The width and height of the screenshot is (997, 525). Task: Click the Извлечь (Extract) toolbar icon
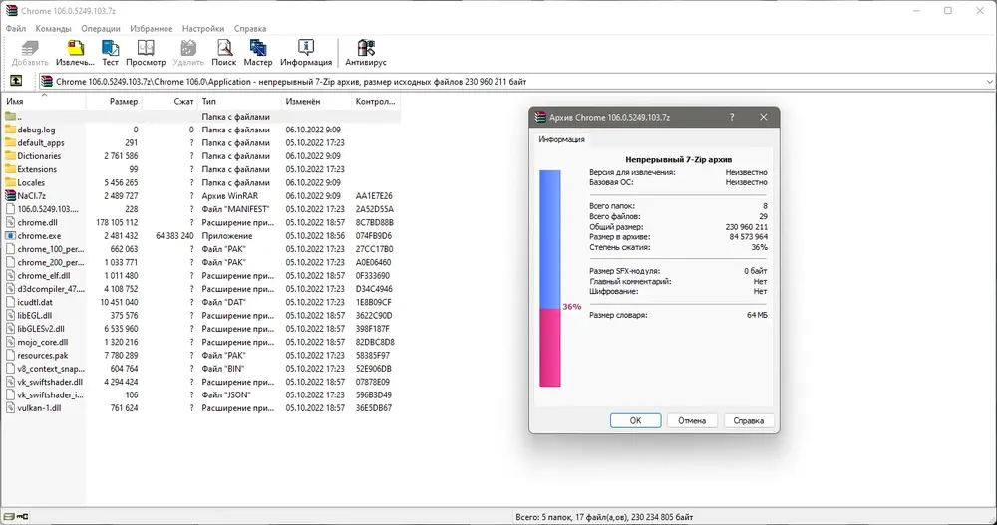tap(75, 52)
